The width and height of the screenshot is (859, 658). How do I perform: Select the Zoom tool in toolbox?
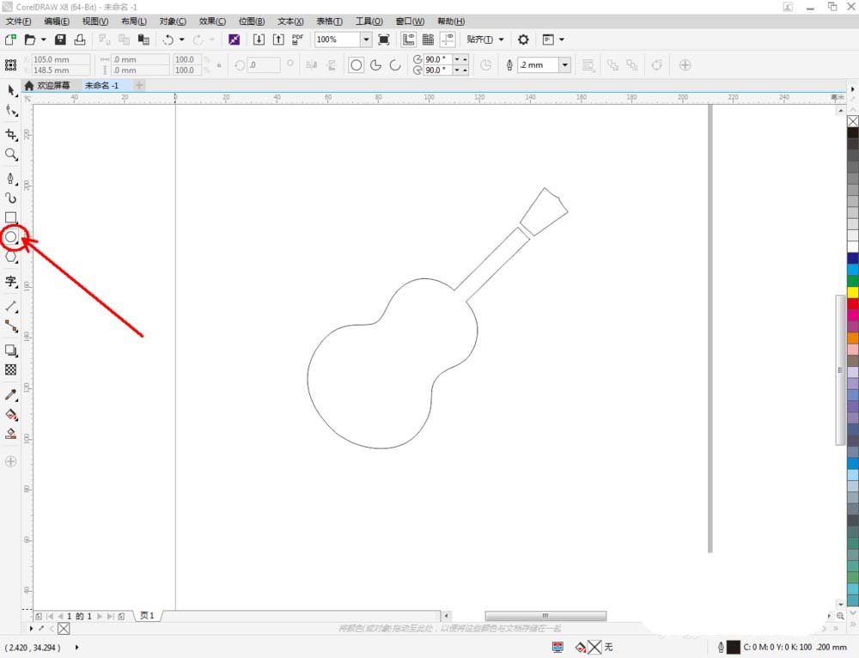click(x=11, y=155)
